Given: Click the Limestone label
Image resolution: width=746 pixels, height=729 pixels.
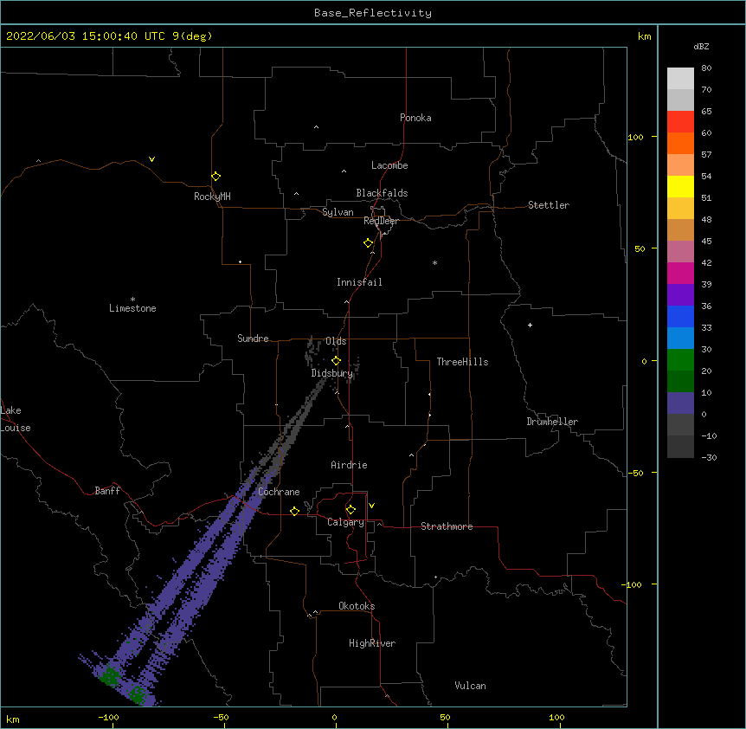Looking at the screenshot, I should tap(132, 308).
